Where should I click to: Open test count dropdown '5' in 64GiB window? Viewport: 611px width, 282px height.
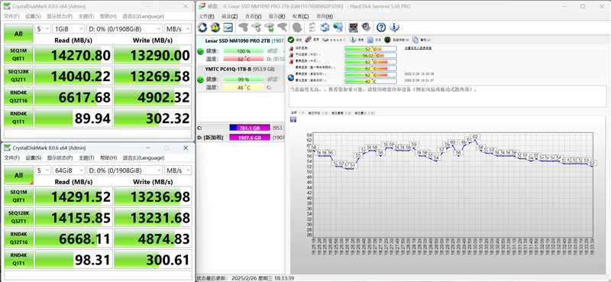tap(43, 170)
